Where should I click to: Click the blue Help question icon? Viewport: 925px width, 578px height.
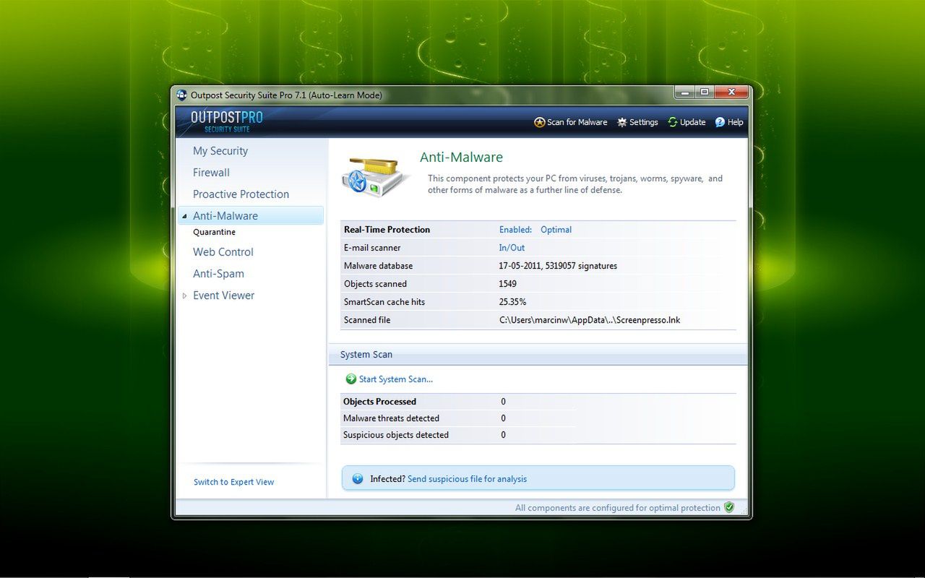pyautogui.click(x=720, y=122)
